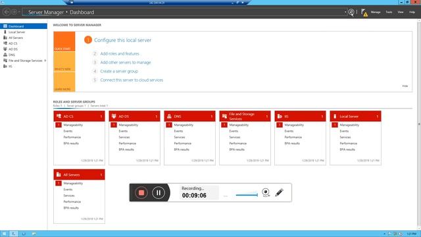The image size is (421, 237).
Task: Click Connect this server to cloud services
Action: (x=132, y=80)
